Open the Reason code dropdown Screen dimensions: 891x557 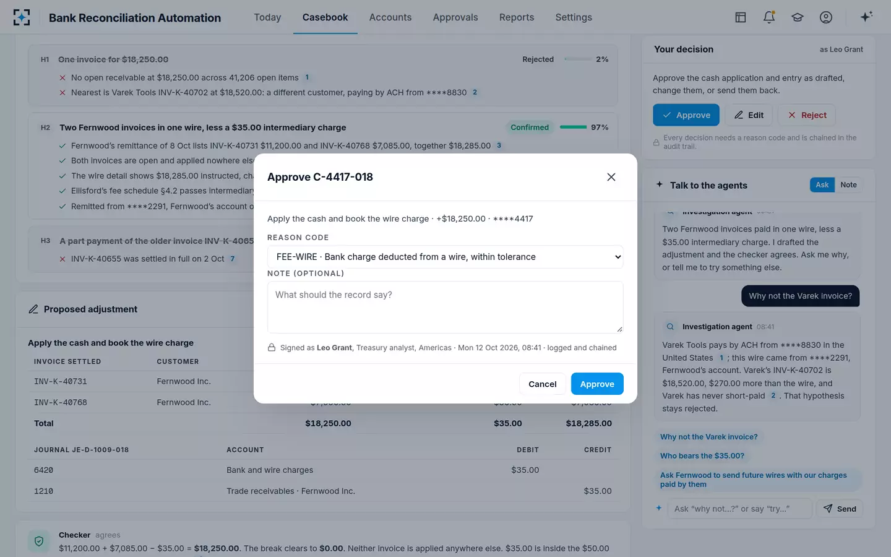coord(445,257)
